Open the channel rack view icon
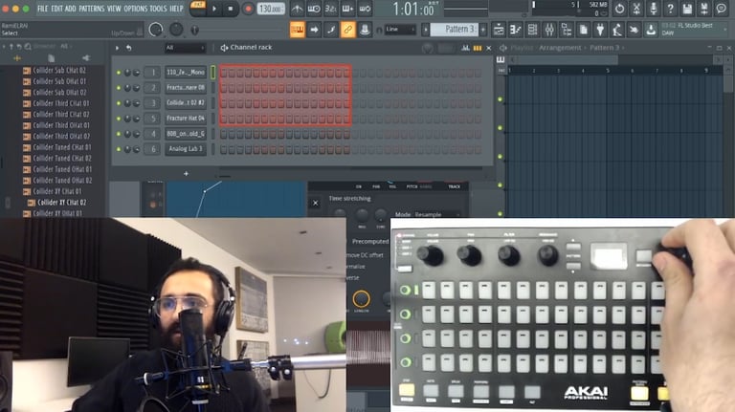 (x=532, y=30)
